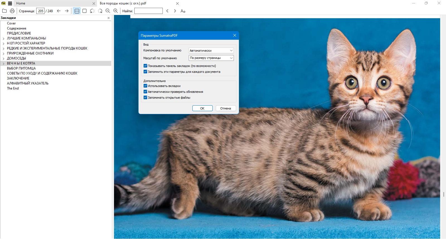Uncheck Показывать панель закладок checkbox
446x239 pixels.
coord(145,66)
